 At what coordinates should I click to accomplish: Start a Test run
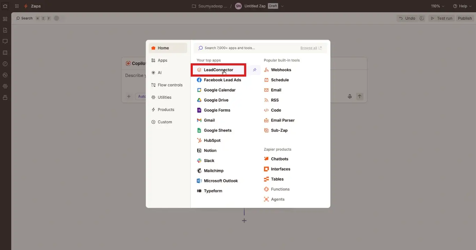pos(441,18)
